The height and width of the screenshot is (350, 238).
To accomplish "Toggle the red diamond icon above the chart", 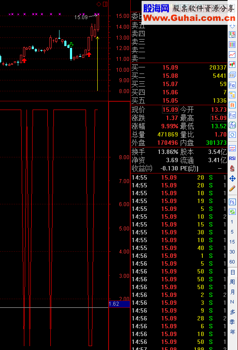I will 99,4.
